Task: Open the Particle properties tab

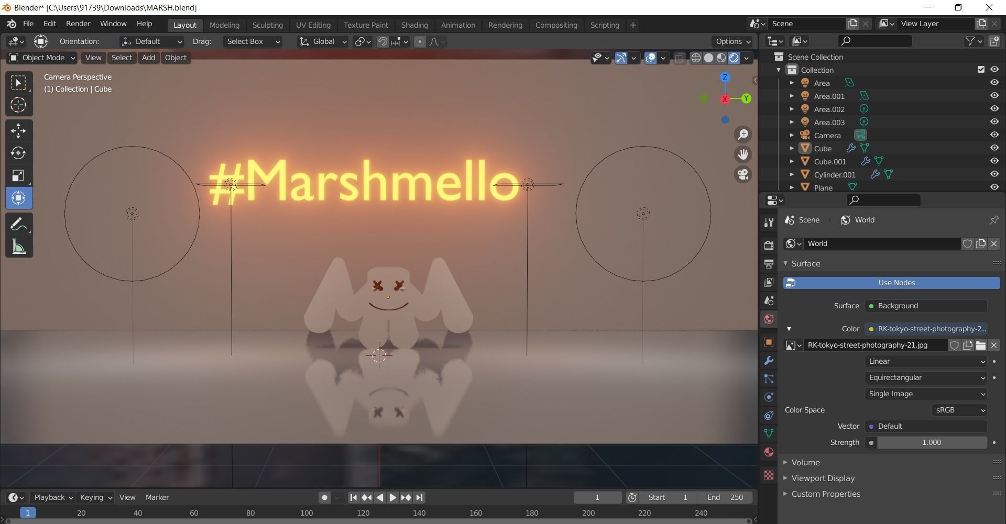Action: pyautogui.click(x=769, y=378)
